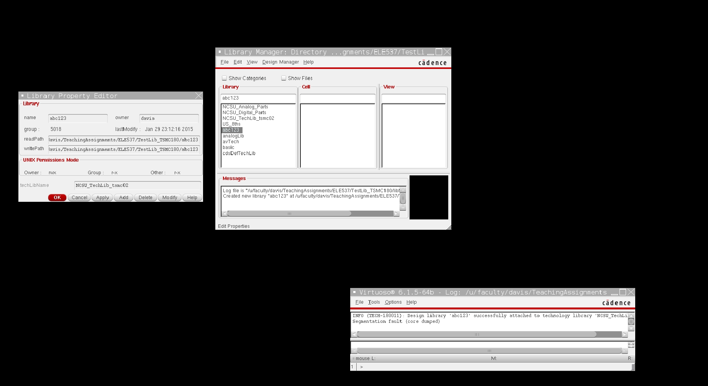Select NCSU_TechLib_tsmc02 in the Library list
Image resolution: width=708 pixels, height=386 pixels.
(248, 118)
